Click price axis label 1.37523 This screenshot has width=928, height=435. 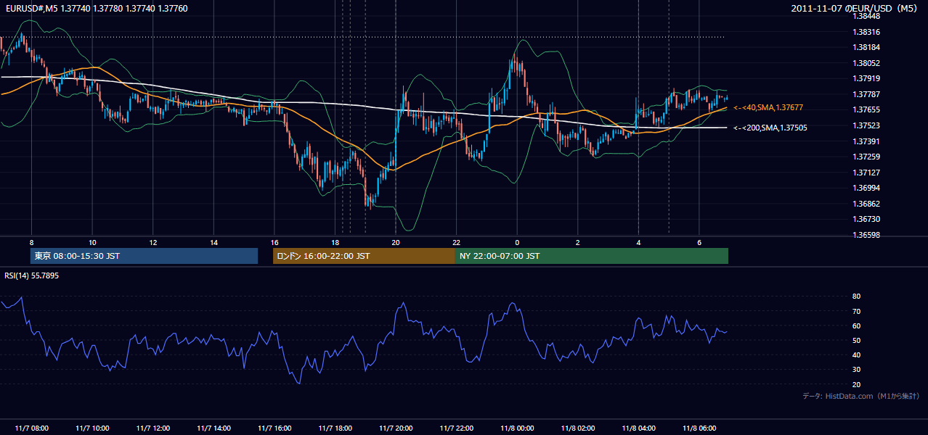(x=866, y=125)
